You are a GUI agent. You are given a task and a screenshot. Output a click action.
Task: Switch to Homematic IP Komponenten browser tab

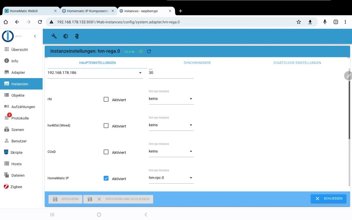[x=88, y=11]
